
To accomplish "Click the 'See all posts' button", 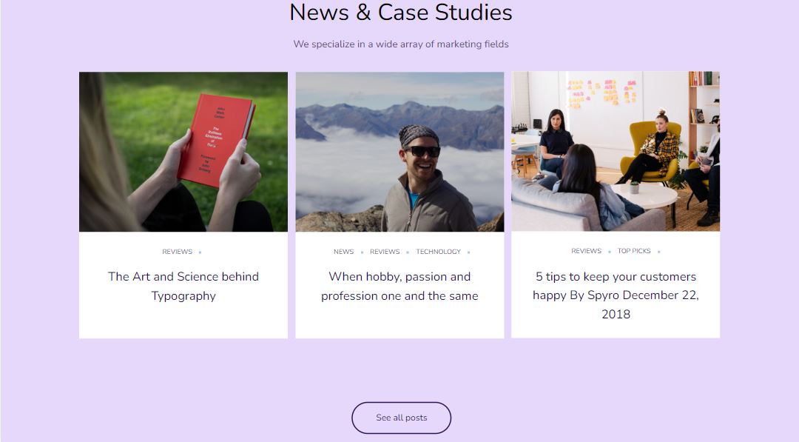I will pyautogui.click(x=401, y=418).
